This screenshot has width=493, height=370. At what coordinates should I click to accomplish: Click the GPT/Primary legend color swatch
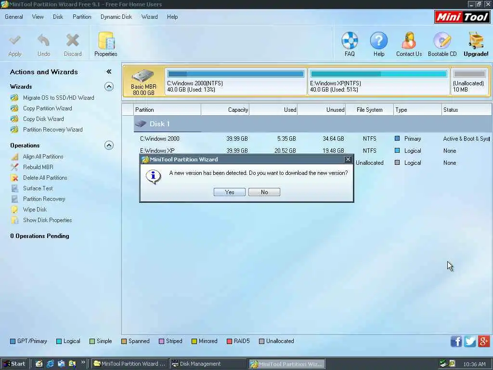pos(13,342)
